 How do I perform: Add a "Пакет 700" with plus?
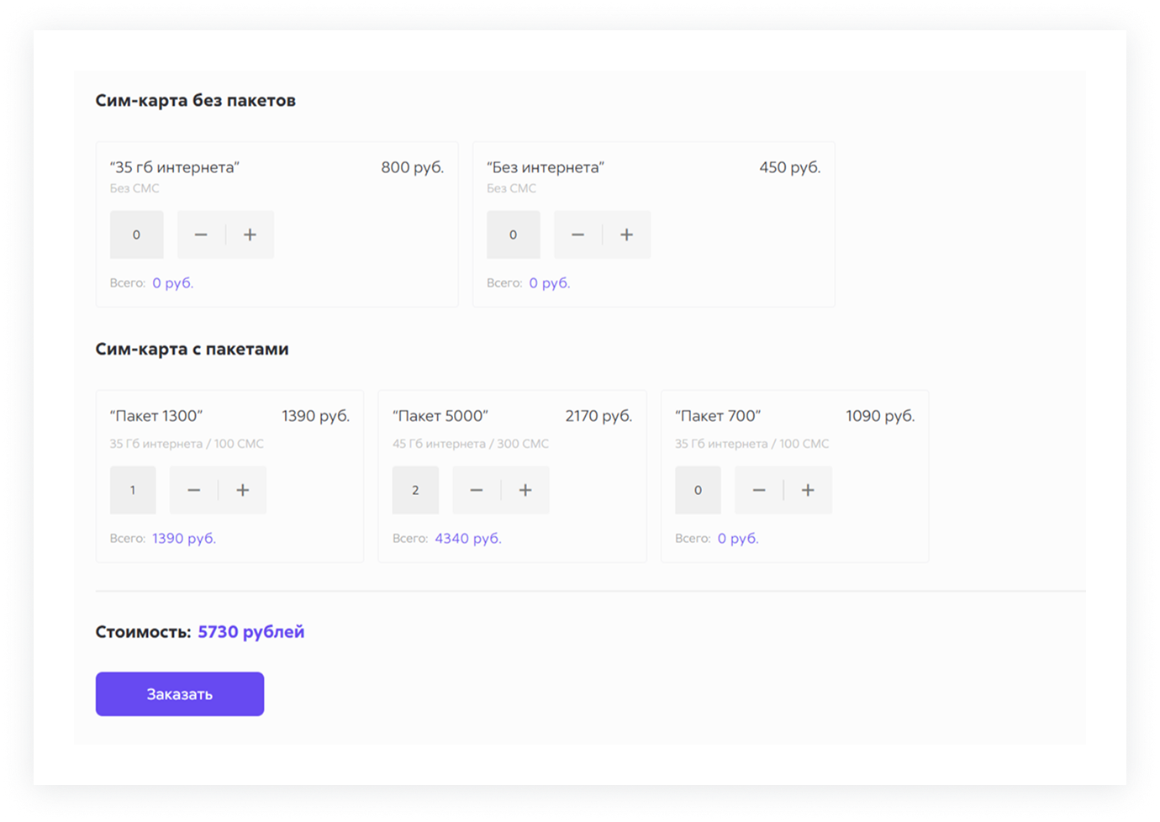tap(808, 490)
